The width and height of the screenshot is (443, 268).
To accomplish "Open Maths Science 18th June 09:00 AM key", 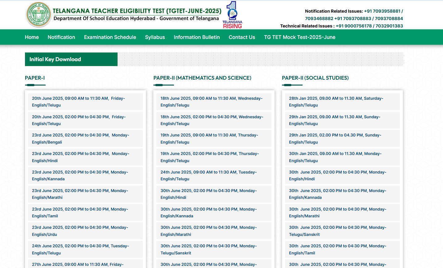I will [214, 102].
